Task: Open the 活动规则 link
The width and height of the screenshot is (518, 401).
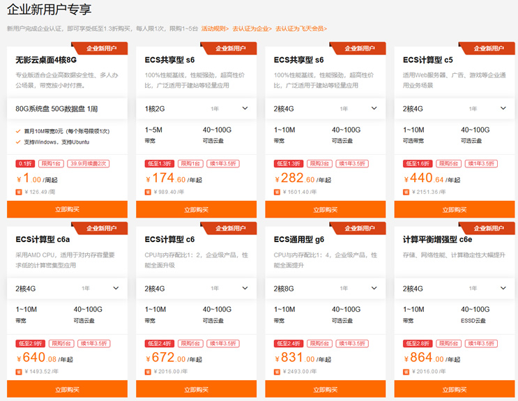Action: click(215, 29)
